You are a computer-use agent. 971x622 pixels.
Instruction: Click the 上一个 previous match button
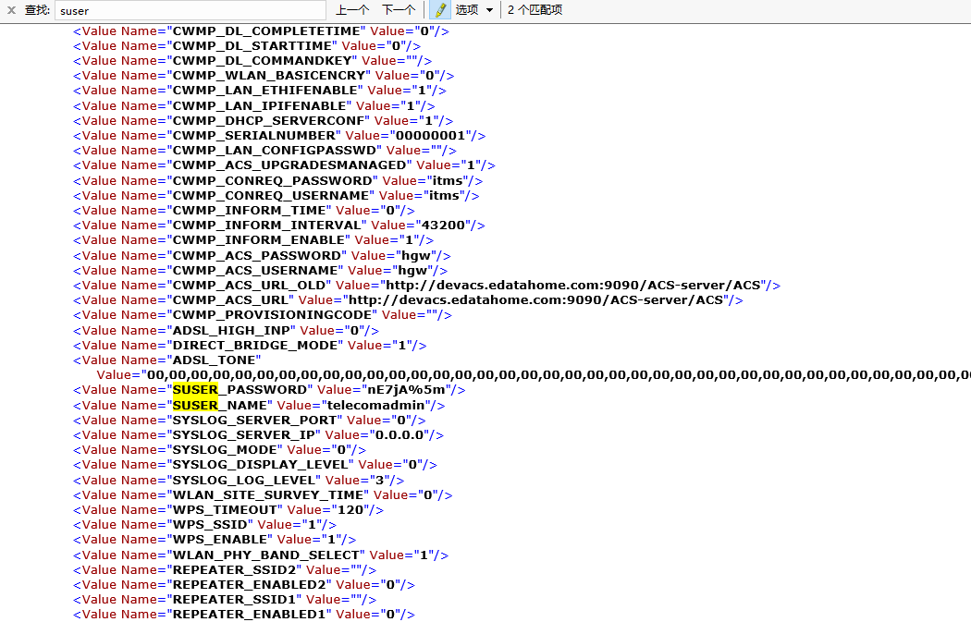point(351,10)
